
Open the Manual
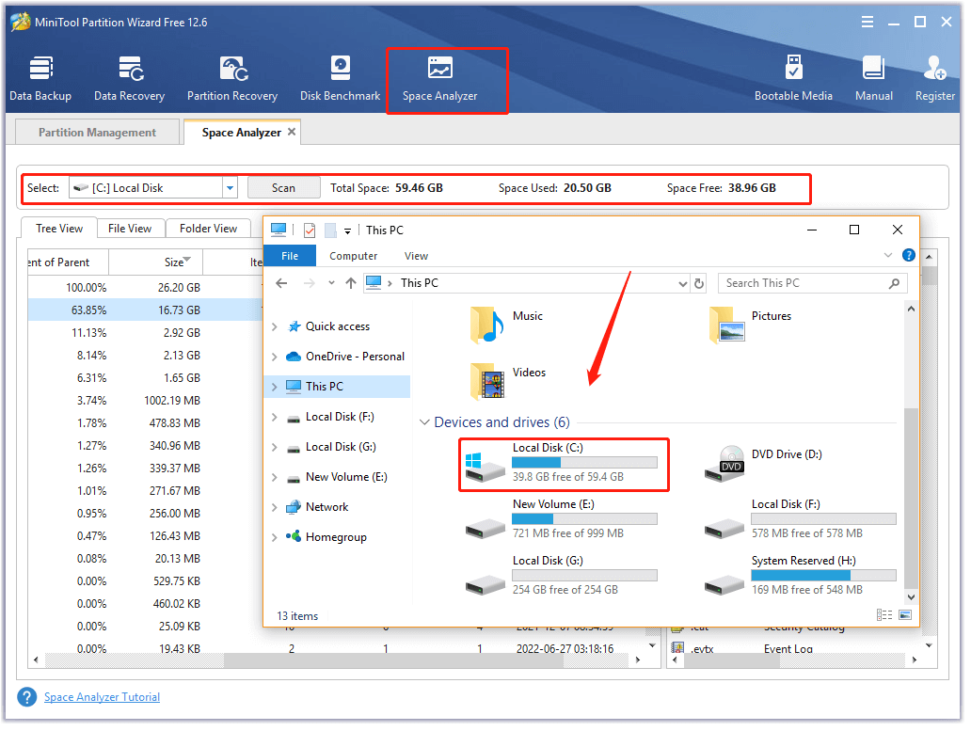click(873, 75)
